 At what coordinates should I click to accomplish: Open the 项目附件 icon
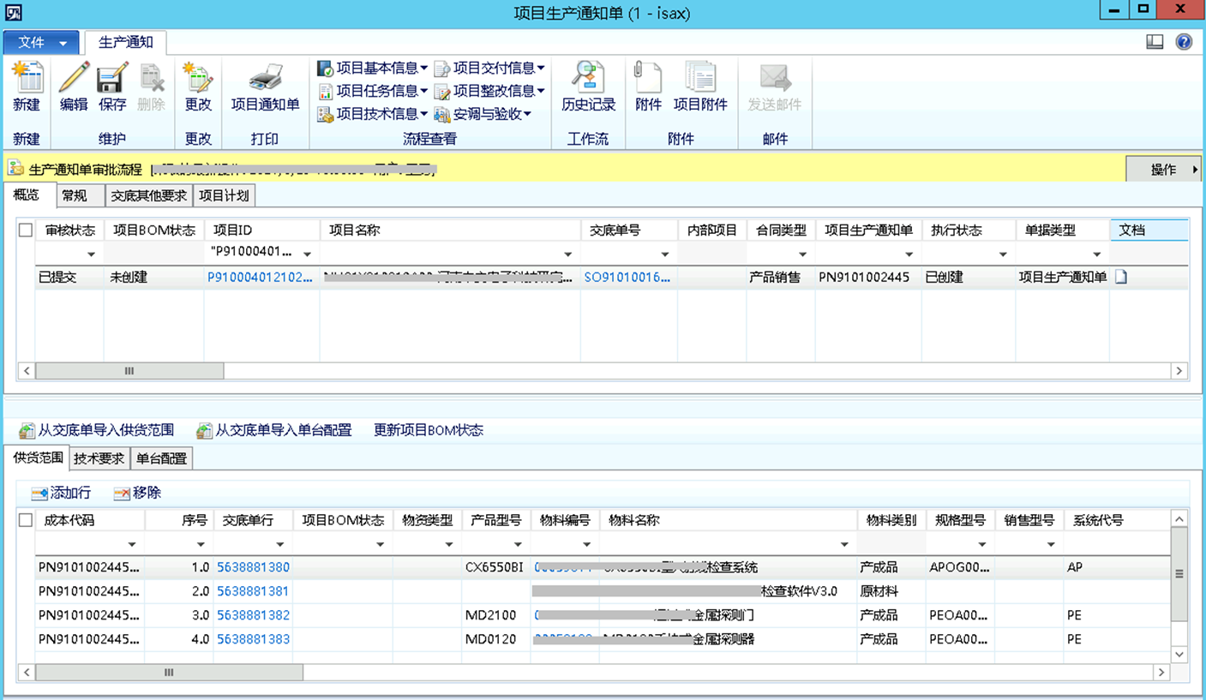tap(700, 78)
